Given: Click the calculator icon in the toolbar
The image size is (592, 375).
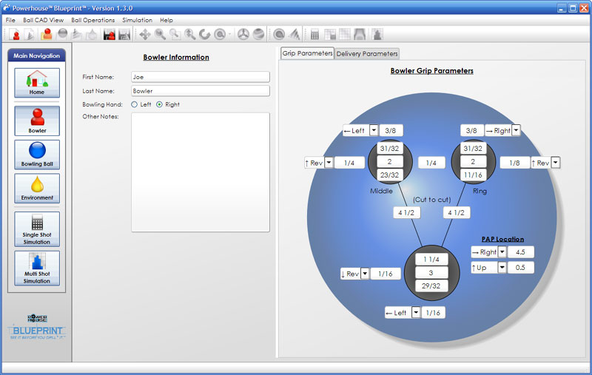Looking at the screenshot, I should (314, 34).
